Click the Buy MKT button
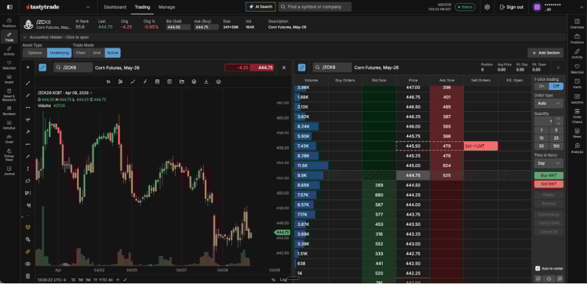The height and width of the screenshot is (284, 587). point(549,175)
